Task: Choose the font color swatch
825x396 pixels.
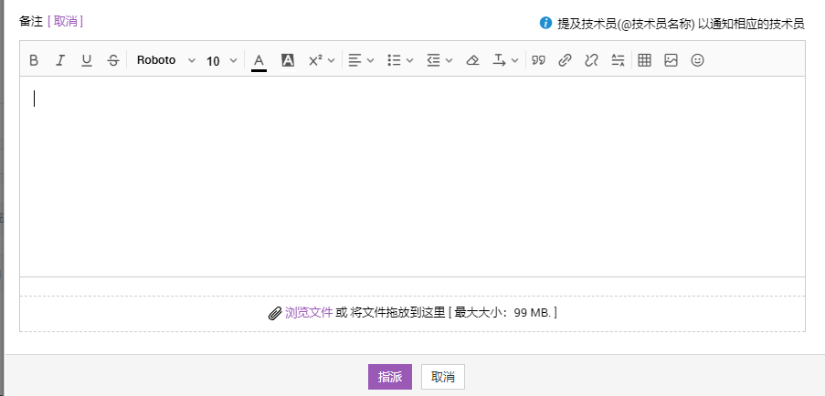Action: click(x=259, y=60)
